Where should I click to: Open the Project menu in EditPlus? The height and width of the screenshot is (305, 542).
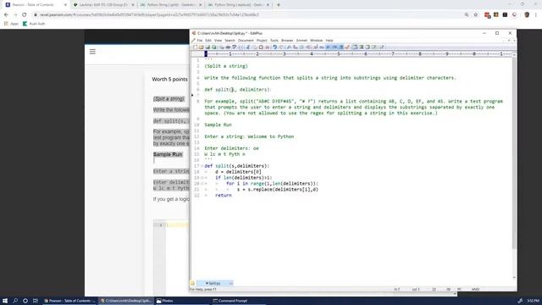tap(262, 41)
